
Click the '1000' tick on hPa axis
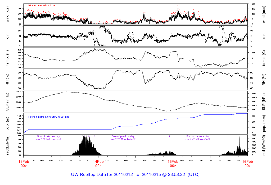pos(255,109)
